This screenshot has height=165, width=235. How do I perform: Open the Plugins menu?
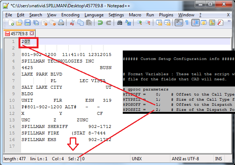pyautogui.click(x=166, y=15)
